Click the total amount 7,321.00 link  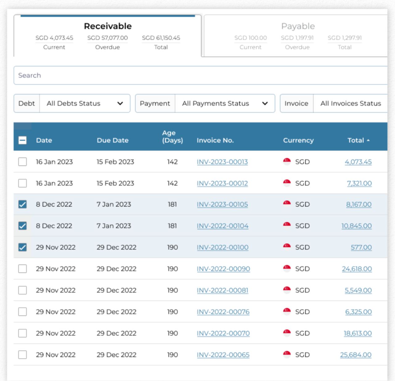pos(359,183)
